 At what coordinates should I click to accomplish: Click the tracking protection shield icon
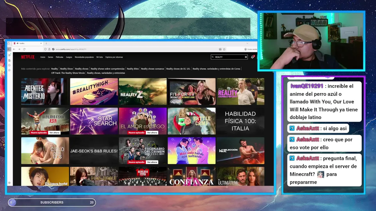pos(46,49)
